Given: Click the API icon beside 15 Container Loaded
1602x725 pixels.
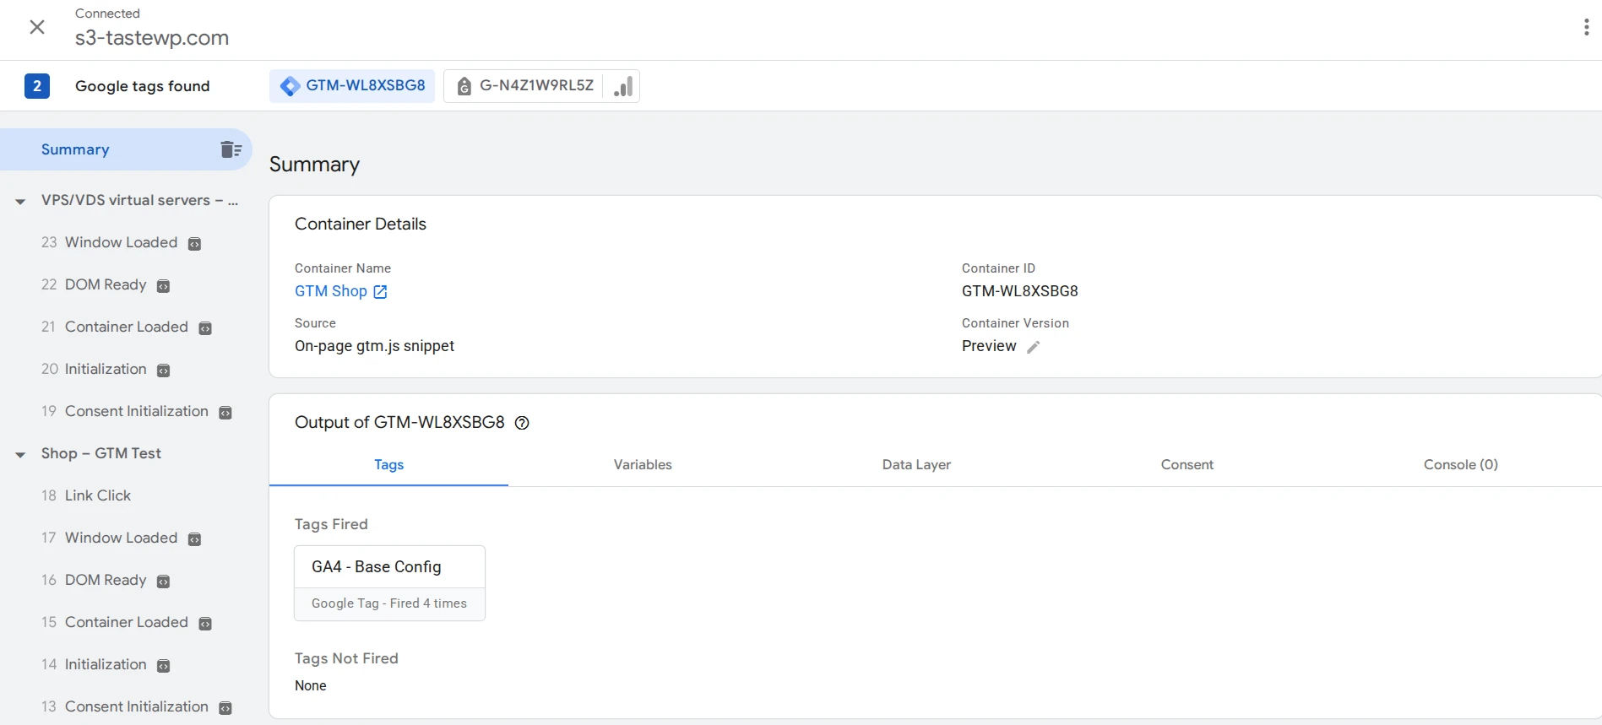Looking at the screenshot, I should click(x=205, y=624).
